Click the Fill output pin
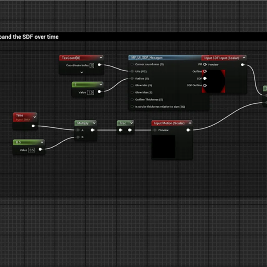267x267 pixels. point(205,64)
